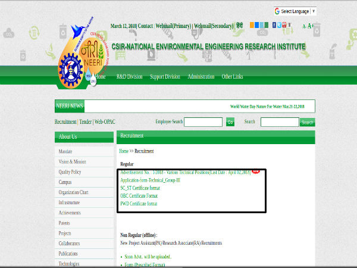Open PWD Certificate format link

click(139, 204)
